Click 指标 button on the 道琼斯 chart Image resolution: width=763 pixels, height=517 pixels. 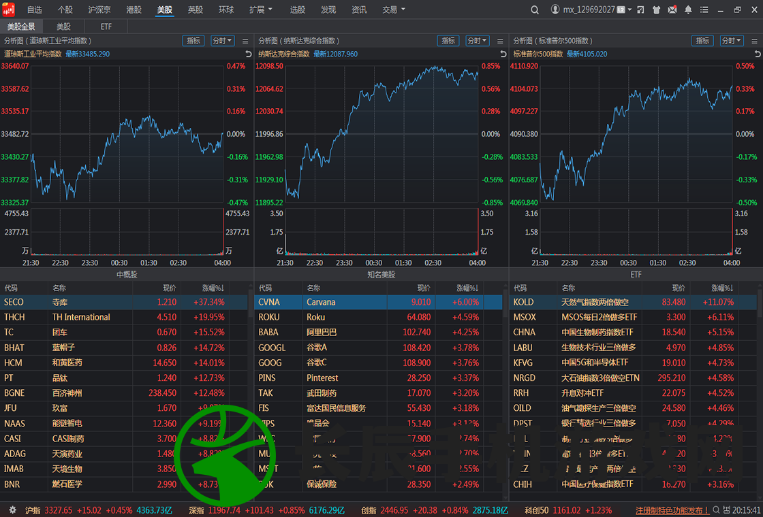coord(193,41)
